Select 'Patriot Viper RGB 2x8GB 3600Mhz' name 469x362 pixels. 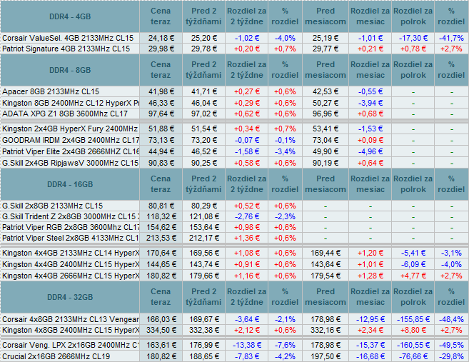(x=71, y=227)
